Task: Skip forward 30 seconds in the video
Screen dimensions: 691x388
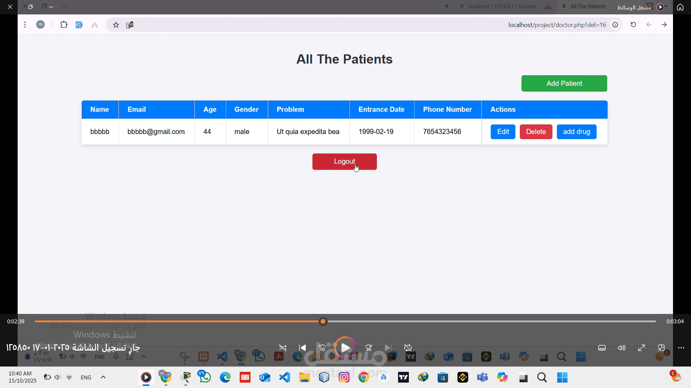Action: click(369, 348)
